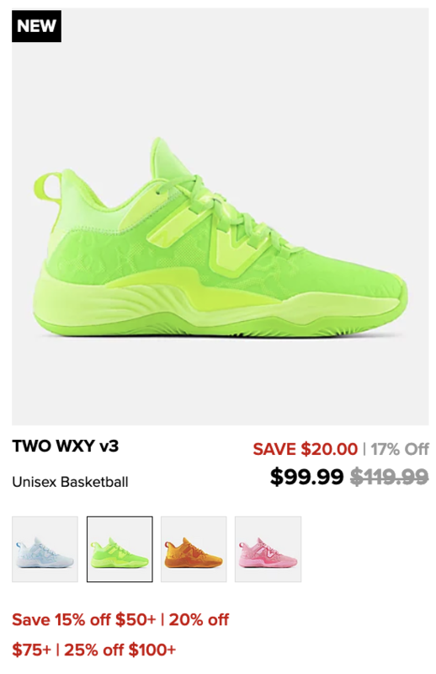This screenshot has width=436, height=674.
Task: Click the crossed-out $119.99 original price
Action: [x=390, y=476]
